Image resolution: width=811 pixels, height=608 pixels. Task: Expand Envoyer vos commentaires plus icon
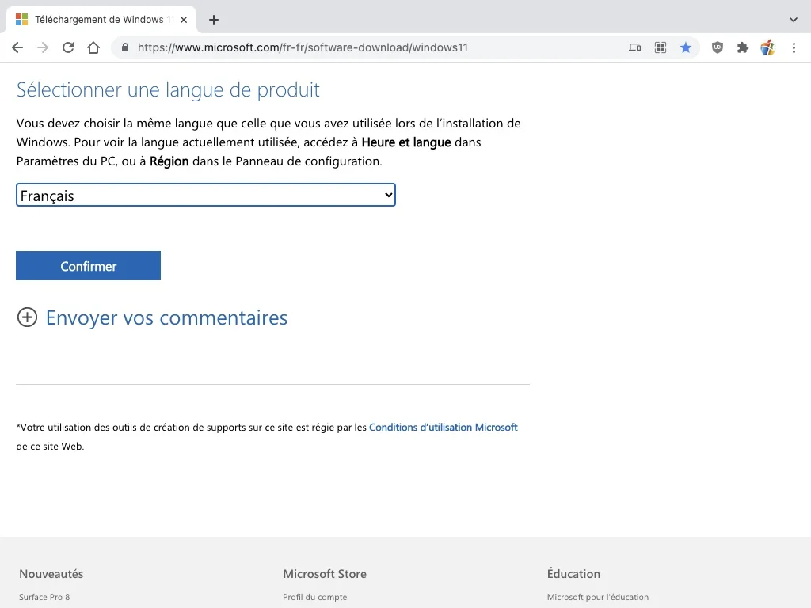(x=28, y=317)
